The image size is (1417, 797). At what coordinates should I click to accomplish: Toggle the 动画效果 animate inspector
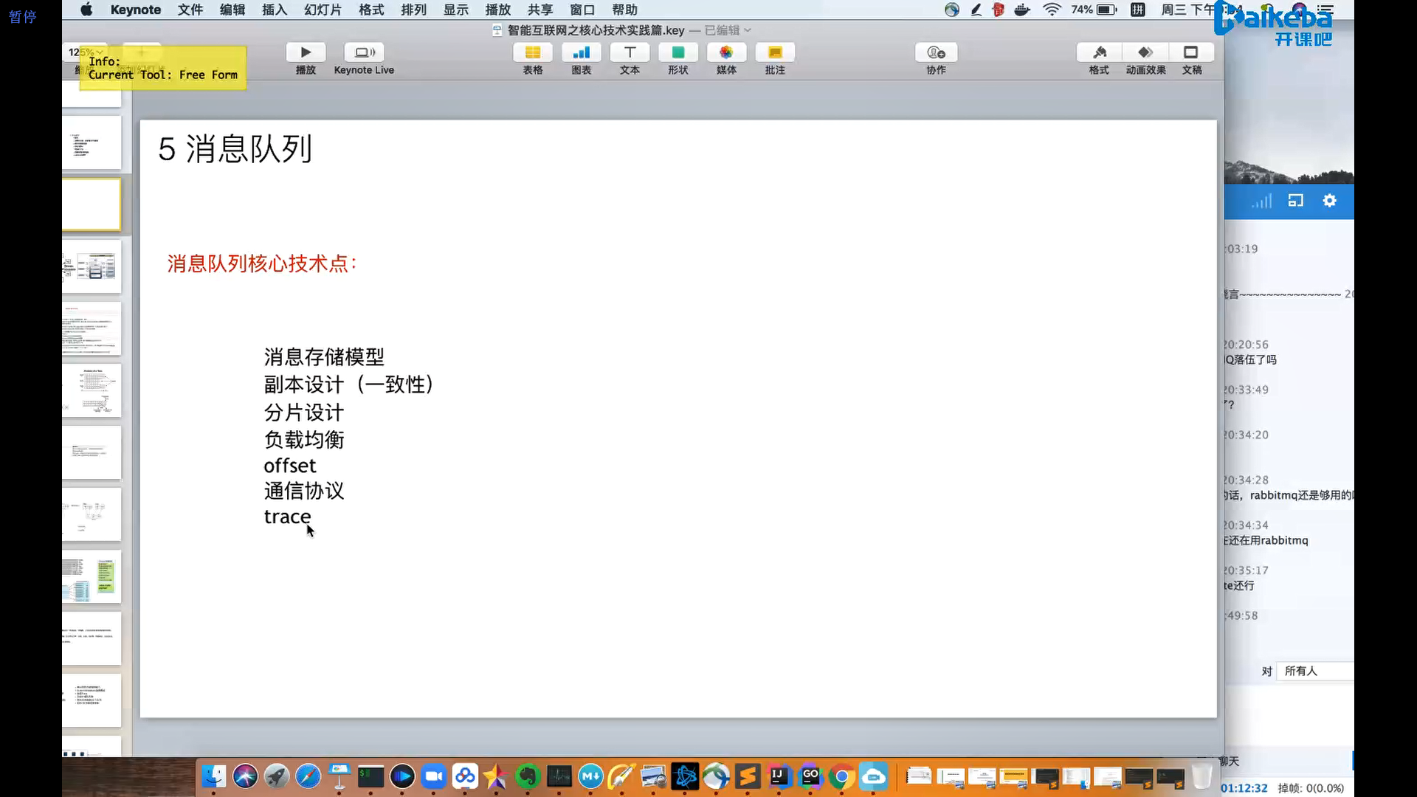point(1145,52)
